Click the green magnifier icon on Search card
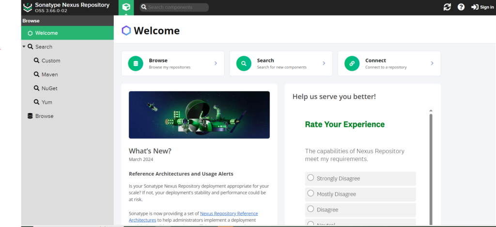This screenshot has height=227, width=496. coord(244,64)
